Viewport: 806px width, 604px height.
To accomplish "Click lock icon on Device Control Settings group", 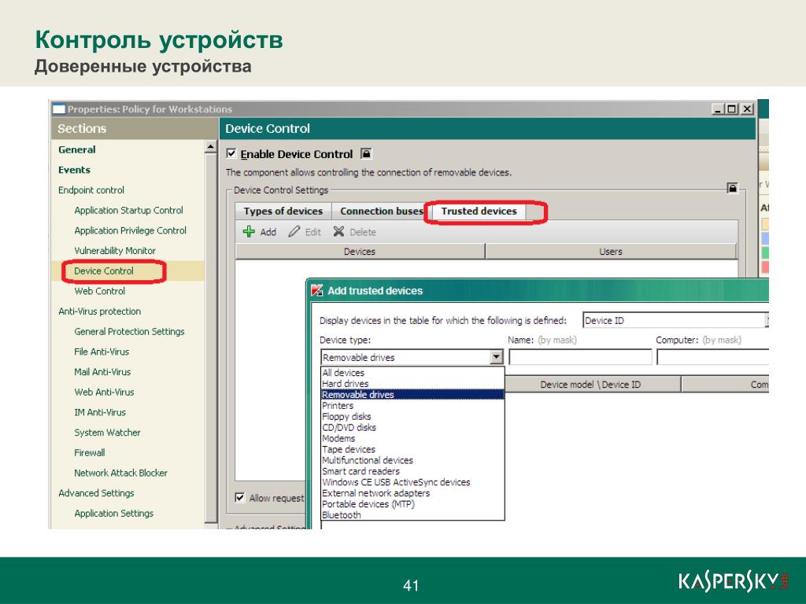I will tap(732, 188).
